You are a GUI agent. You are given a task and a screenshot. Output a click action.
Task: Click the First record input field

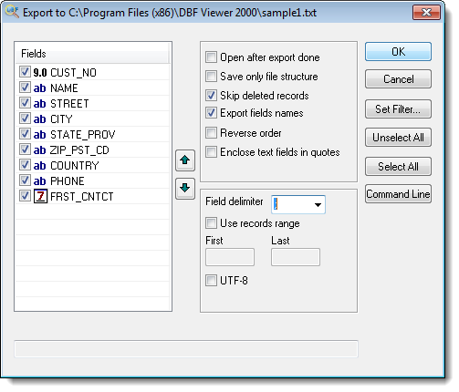230,257
